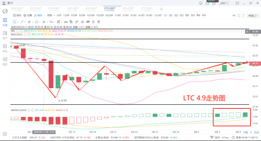Enter fullscreen chart mode icon
This screenshot has height=141, width=261.
239,16
